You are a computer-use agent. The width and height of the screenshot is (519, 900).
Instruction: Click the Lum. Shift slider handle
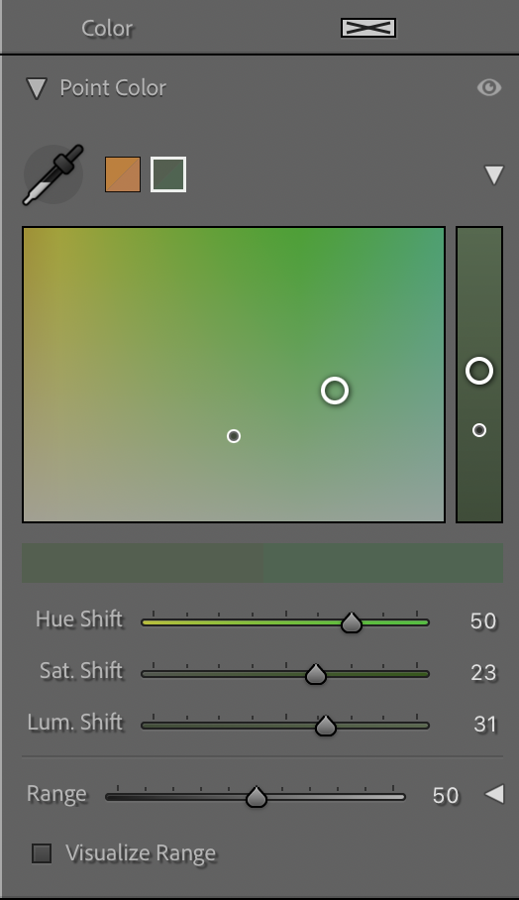326,726
